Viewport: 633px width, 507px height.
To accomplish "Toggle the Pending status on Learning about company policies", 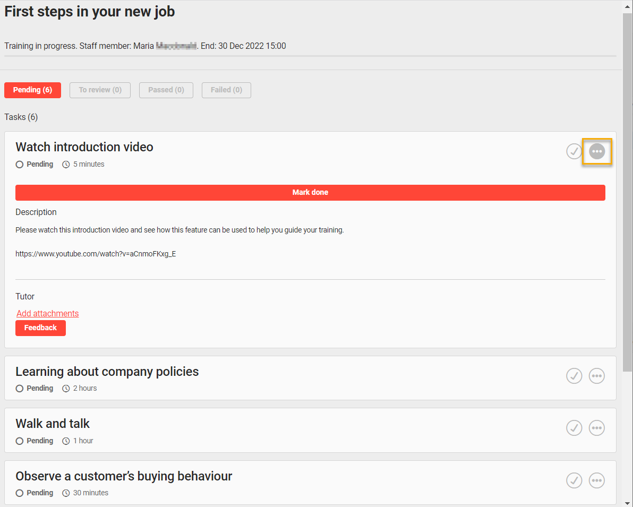I will click(x=19, y=388).
